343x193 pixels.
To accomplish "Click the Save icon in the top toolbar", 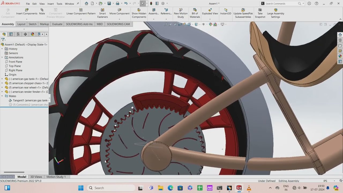I will coord(109,3).
